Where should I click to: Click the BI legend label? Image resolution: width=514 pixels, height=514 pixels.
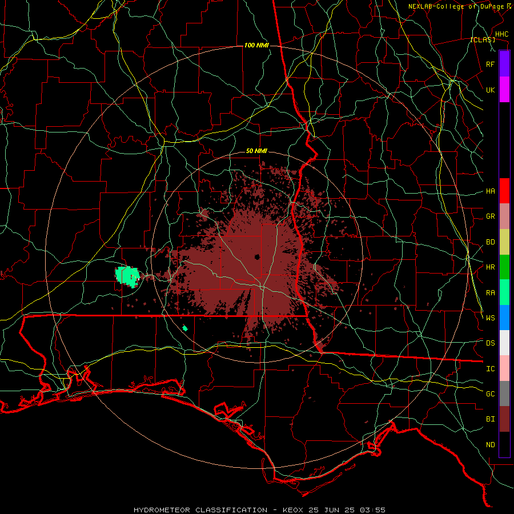pyautogui.click(x=490, y=419)
